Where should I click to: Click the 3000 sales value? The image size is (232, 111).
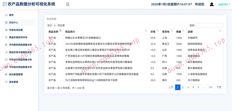[x=179, y=44]
